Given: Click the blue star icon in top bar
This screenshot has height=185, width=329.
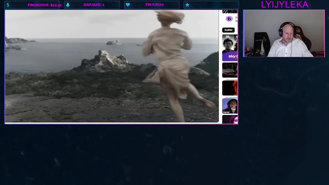Looking at the screenshot, I should pyautogui.click(x=187, y=5).
